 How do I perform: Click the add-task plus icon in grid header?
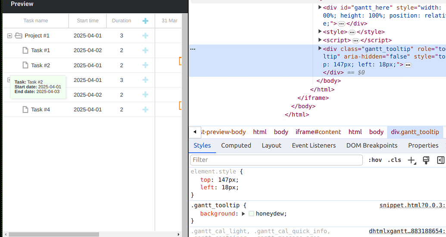[145, 21]
